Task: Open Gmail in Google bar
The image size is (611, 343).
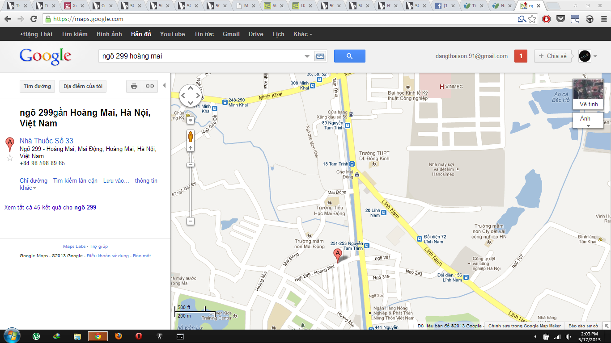Action: (231, 34)
